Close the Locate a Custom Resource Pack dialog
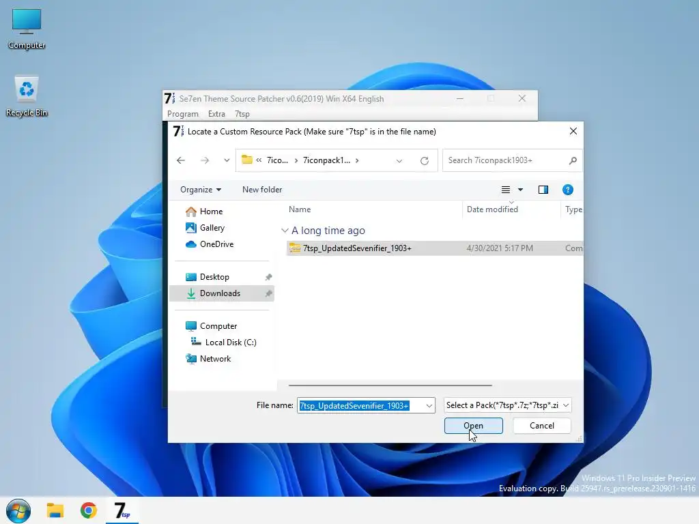 point(573,131)
